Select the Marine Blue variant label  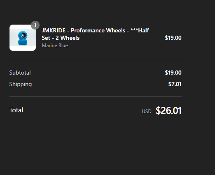(x=55, y=45)
